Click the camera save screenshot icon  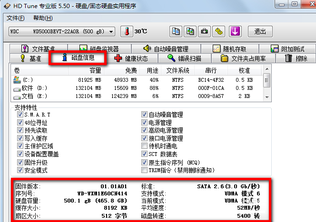coord(204,31)
